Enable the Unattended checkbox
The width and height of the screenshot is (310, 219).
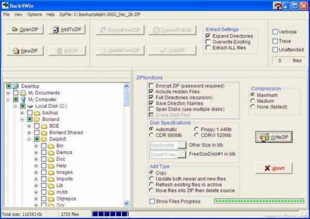(275, 50)
